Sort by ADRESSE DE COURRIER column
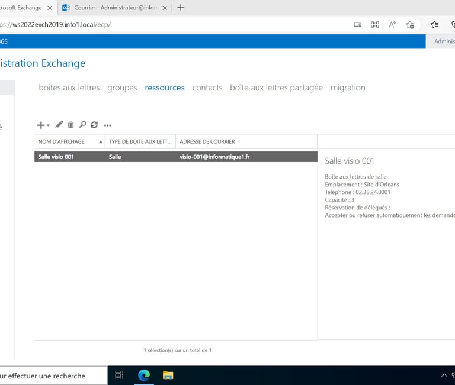Viewport: 455px width, 385px height. (246, 142)
